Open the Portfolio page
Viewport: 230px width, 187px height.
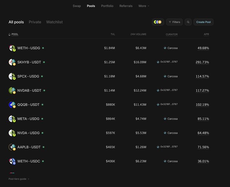[107, 6]
